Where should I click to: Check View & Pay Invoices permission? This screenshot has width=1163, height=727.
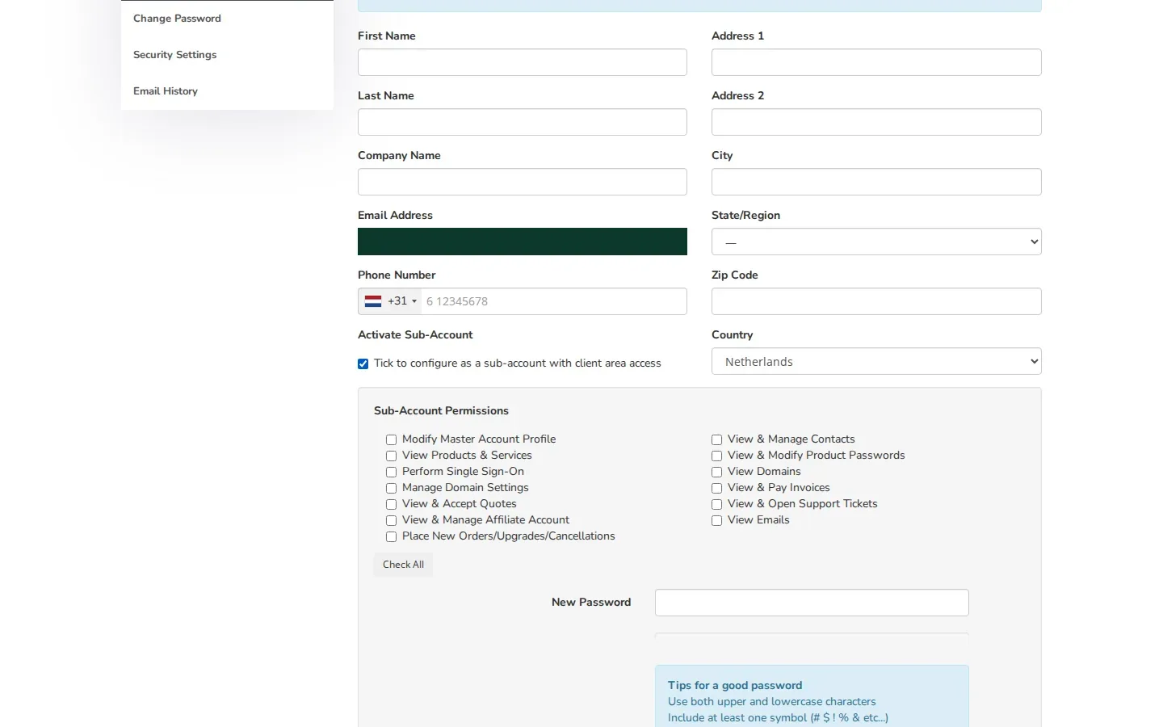point(716,488)
